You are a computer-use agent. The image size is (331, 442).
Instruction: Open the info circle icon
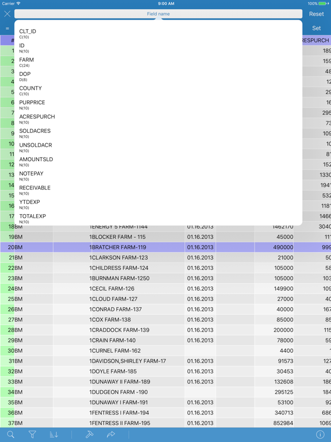point(320,435)
